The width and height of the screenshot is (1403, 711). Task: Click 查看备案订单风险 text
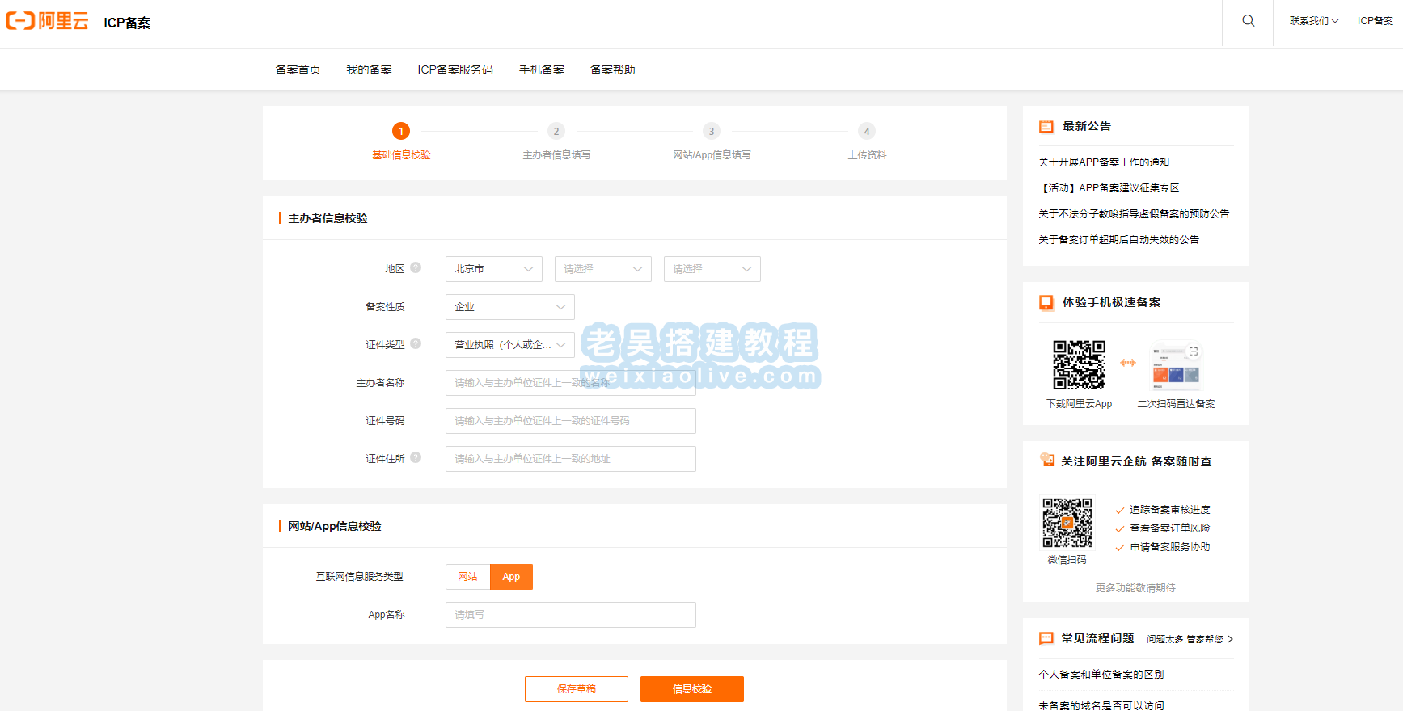coord(1170,528)
